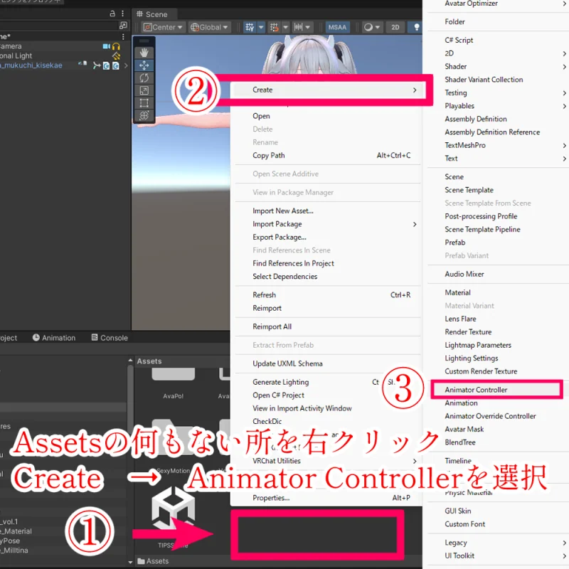Image resolution: width=569 pixels, height=569 pixels.
Task: Expand the Import Package submenu
Action: (328, 224)
